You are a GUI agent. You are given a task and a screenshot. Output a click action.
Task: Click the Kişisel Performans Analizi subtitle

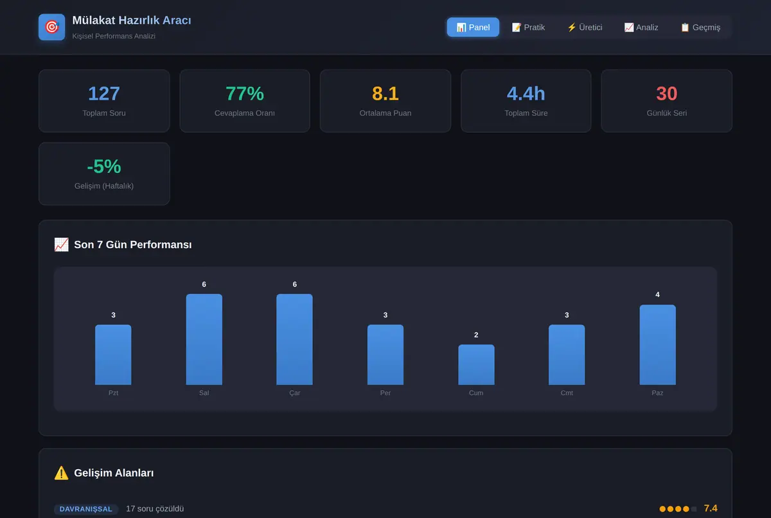[x=114, y=36]
